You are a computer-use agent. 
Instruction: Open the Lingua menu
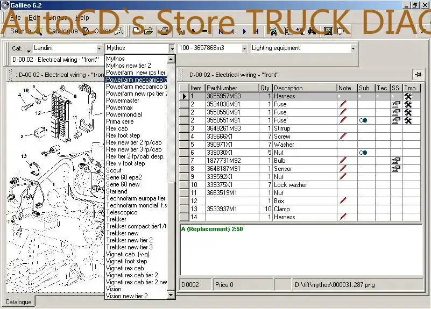(57, 18)
